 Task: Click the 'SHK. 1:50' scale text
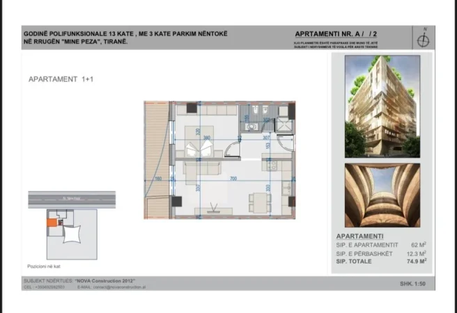[412, 284]
